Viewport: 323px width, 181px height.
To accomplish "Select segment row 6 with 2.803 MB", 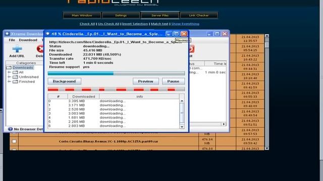I will 114,126.
